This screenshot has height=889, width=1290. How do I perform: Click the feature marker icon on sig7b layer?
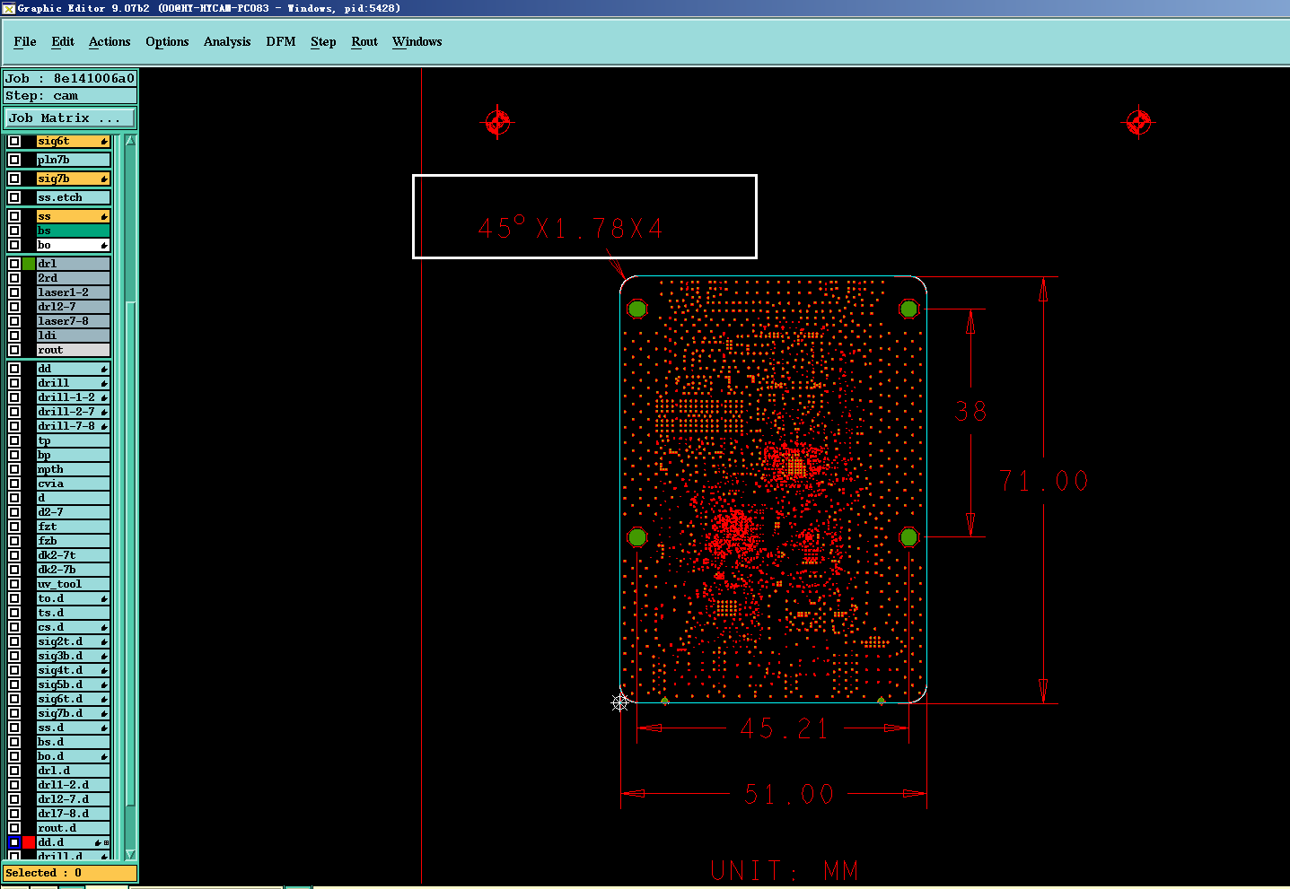click(104, 179)
